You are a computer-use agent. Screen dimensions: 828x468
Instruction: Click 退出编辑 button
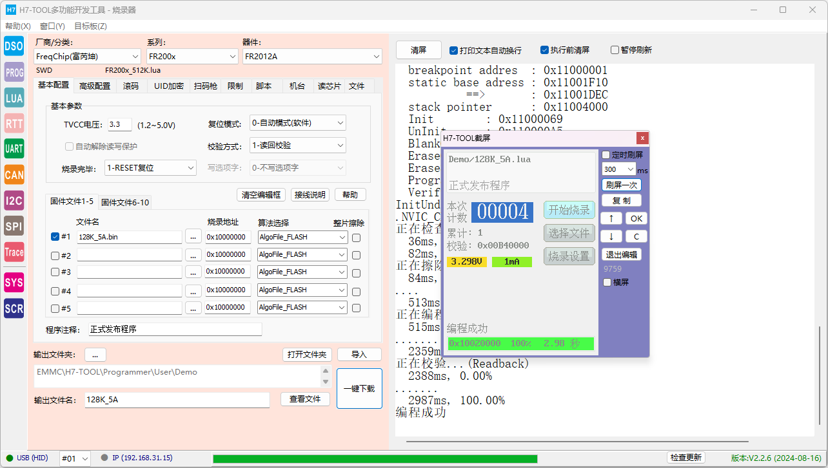point(622,254)
